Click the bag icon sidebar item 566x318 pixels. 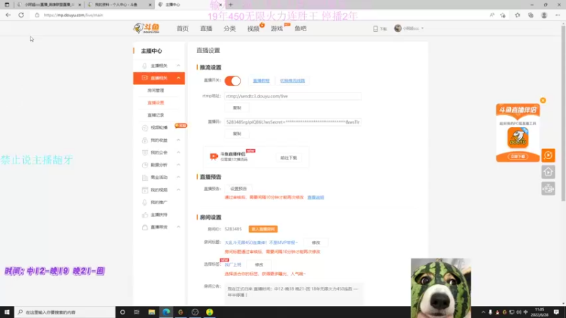[x=145, y=227]
